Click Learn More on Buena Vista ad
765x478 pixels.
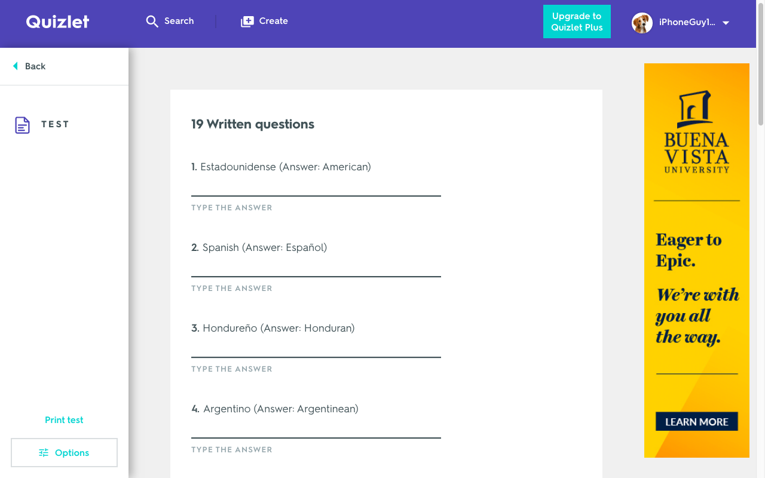[x=697, y=421]
